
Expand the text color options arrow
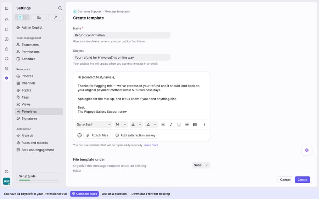[x=140, y=124]
